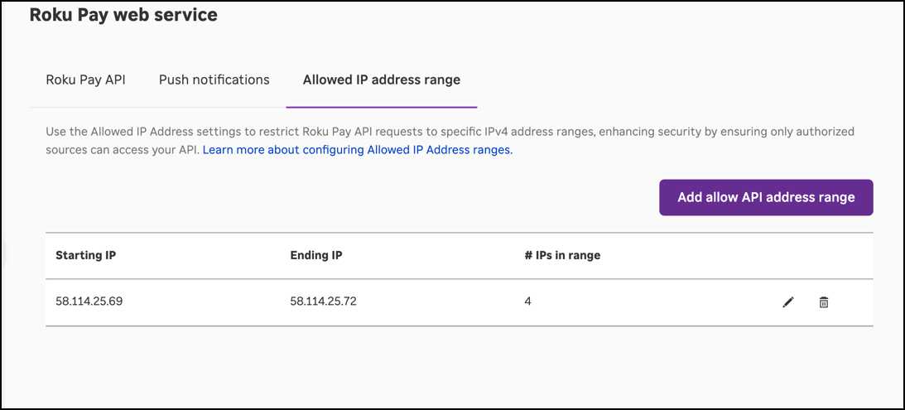Click the Roku Pay web service heading
This screenshot has width=905, height=410.
tap(123, 14)
